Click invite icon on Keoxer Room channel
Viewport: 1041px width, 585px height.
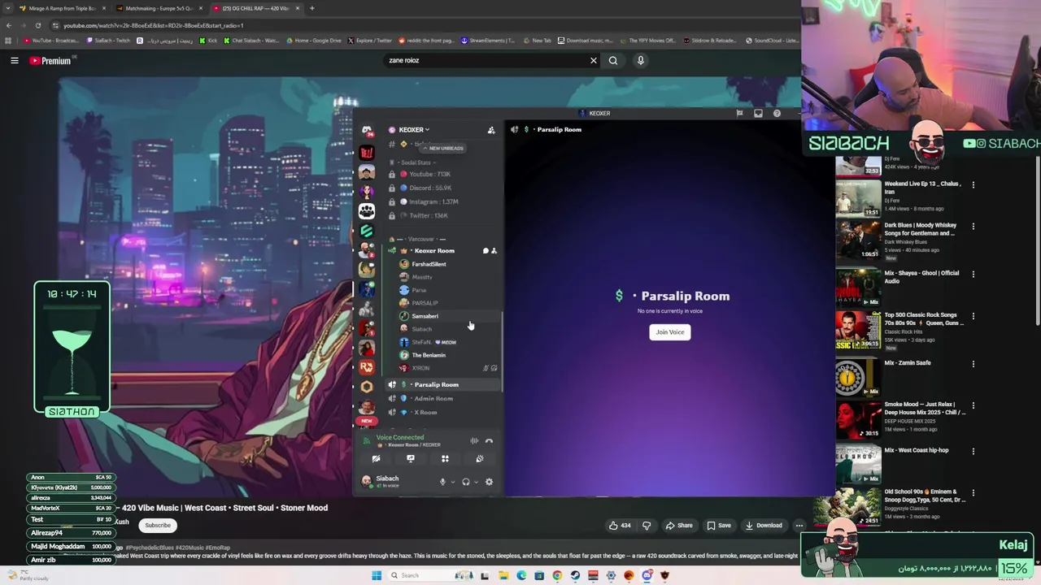[494, 251]
